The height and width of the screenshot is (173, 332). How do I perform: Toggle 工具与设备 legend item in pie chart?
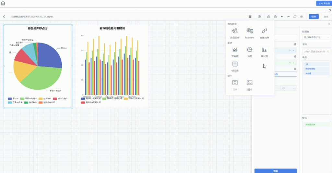coord(15,102)
